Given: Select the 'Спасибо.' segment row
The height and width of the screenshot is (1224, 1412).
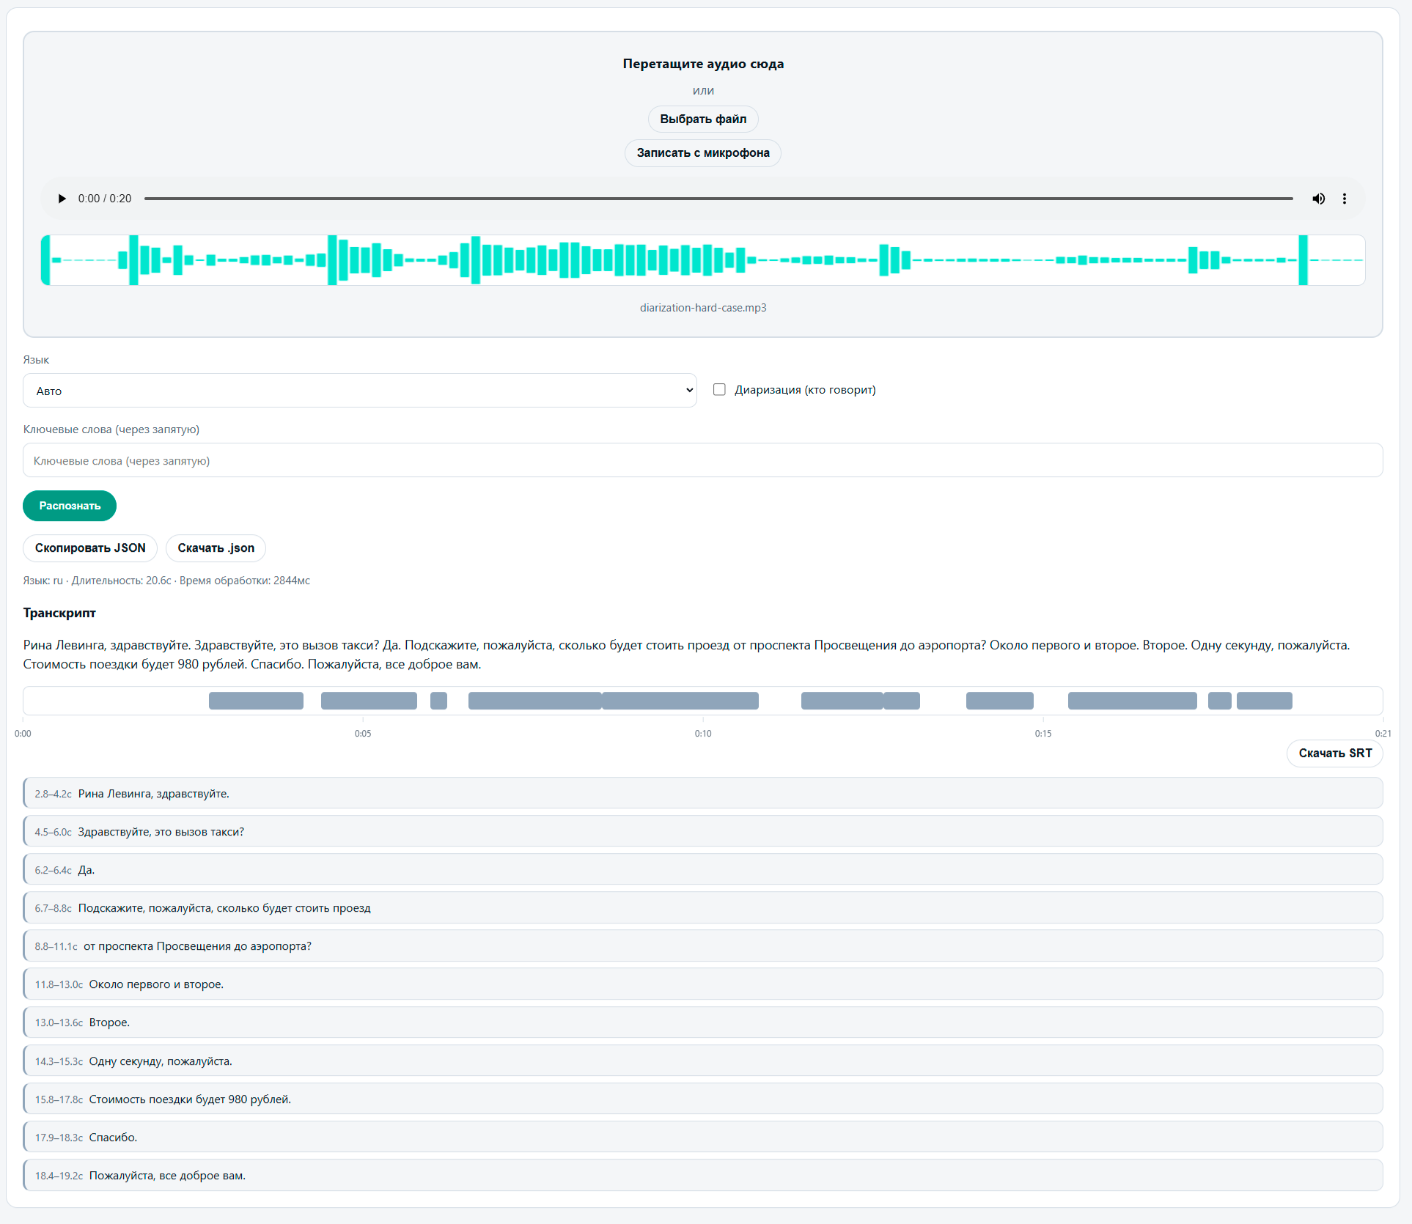Looking at the screenshot, I should coord(703,1137).
